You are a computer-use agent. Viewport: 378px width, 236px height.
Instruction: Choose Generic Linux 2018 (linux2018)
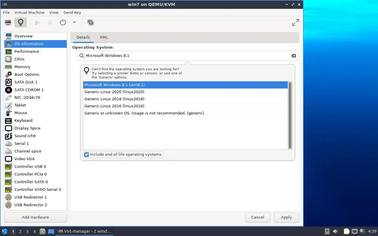pyautogui.click(x=185, y=99)
